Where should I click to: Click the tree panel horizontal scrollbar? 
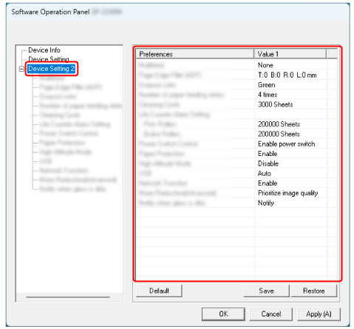(x=68, y=297)
